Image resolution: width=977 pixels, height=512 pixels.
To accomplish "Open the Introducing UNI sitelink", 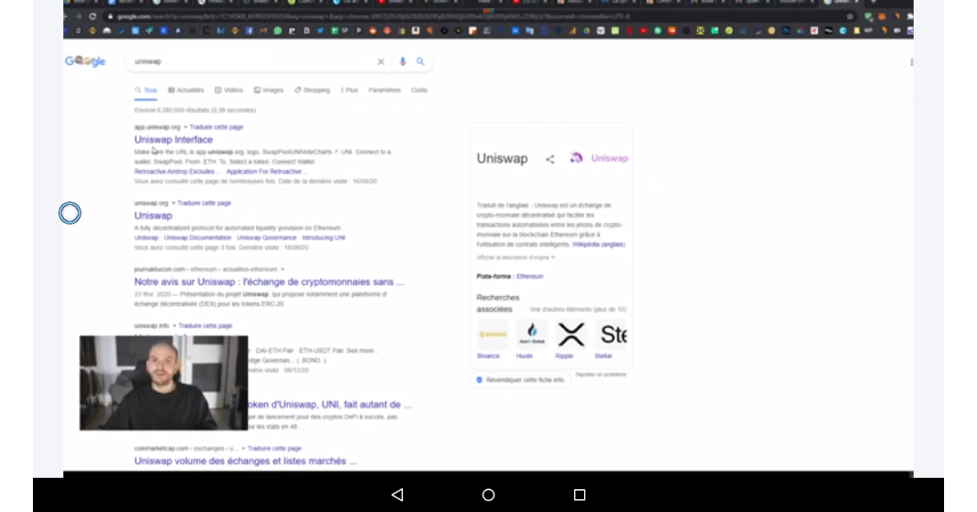I will [324, 238].
